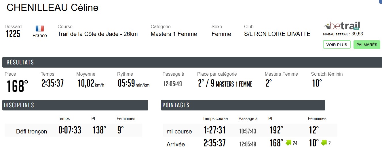382x151 pixels.
Task: Click the runner name CHENILLEAU Céline
Action: [x=53, y=8]
